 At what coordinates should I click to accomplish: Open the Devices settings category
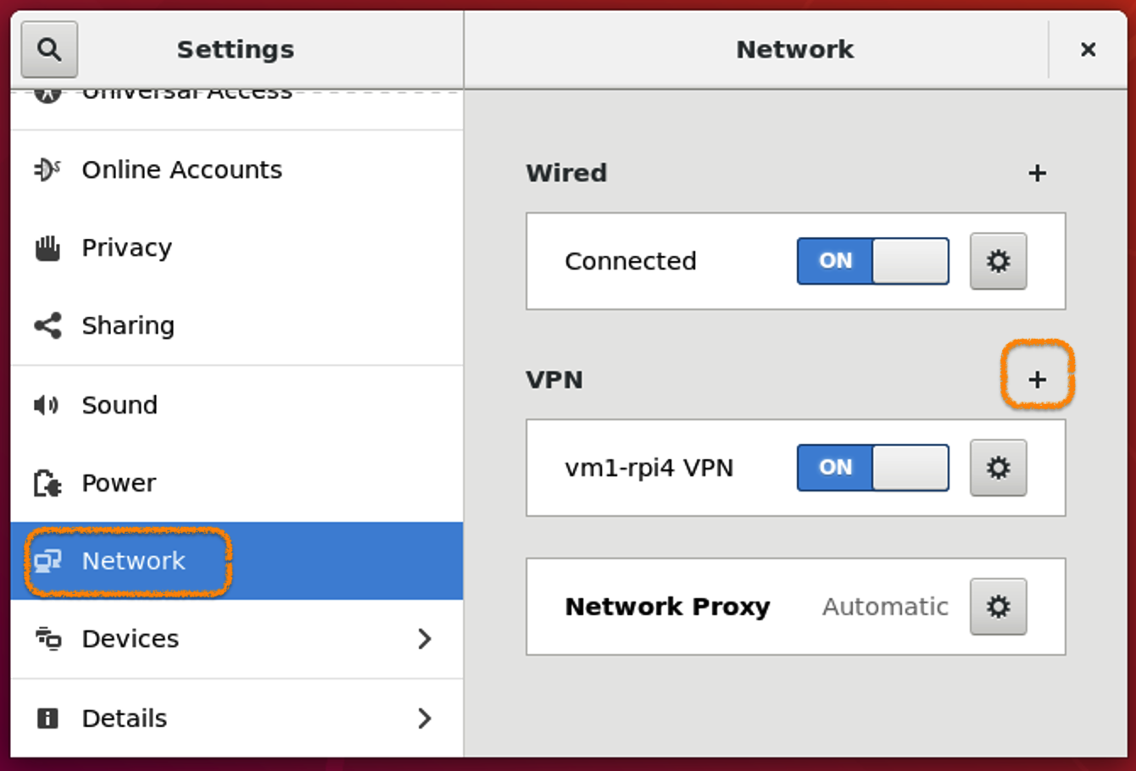click(131, 639)
